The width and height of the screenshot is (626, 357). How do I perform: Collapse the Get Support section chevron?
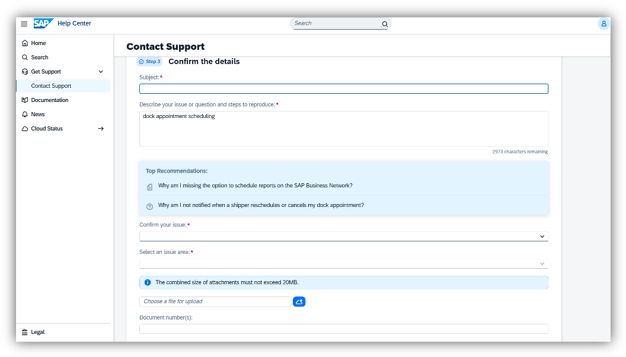[x=101, y=72]
